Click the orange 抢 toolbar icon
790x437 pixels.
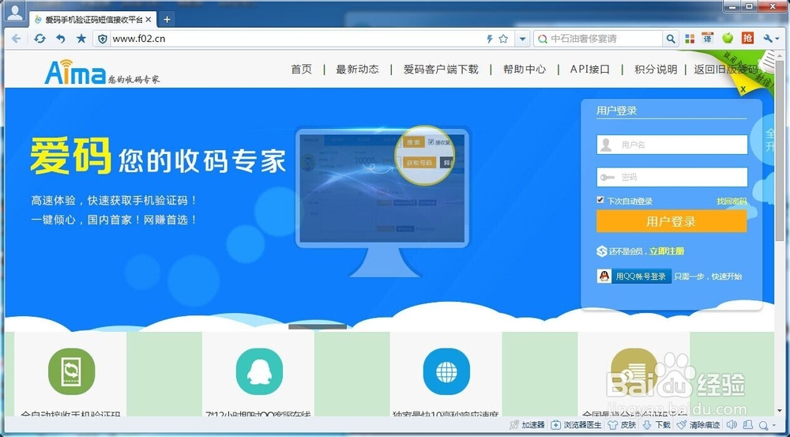(747, 38)
